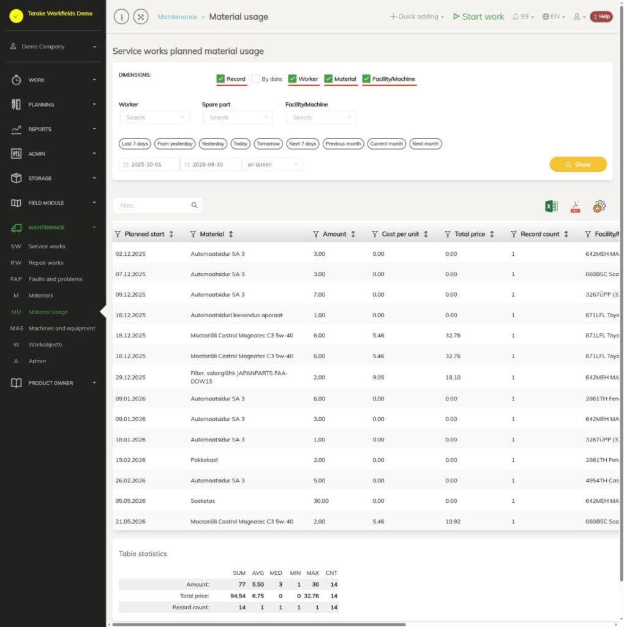Screen dimensions: 624x627
Task: Open the Quick adding dropdown
Action: [417, 17]
